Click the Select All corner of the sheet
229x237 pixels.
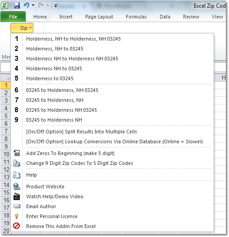click(5, 77)
